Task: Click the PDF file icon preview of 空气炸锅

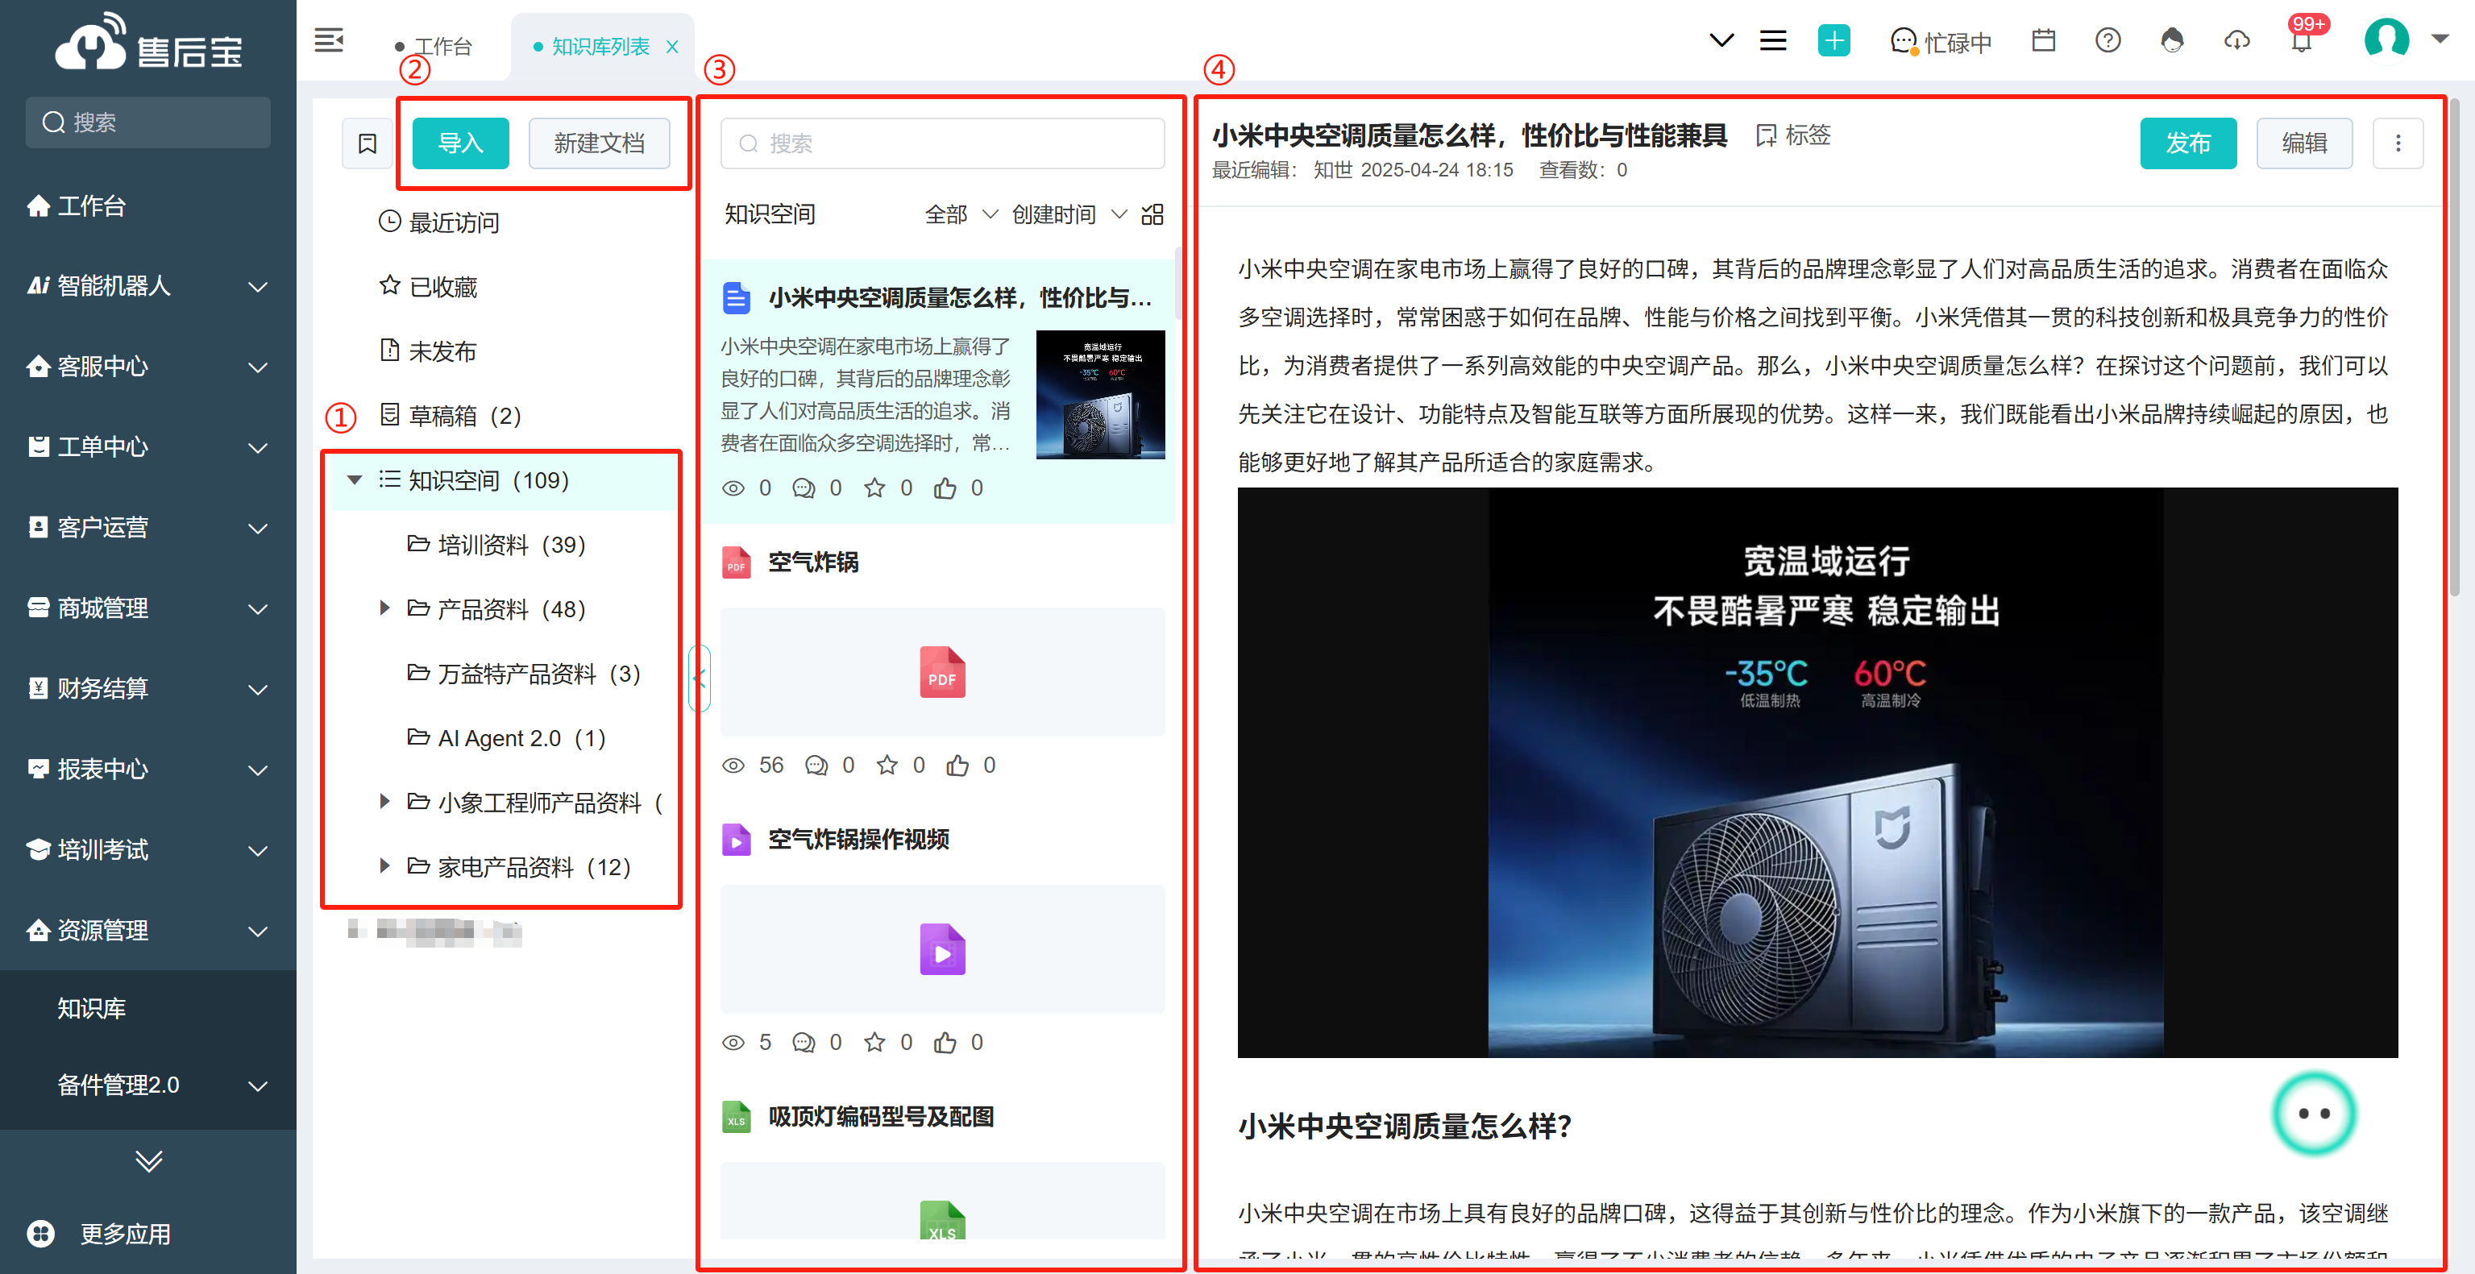Action: [943, 671]
